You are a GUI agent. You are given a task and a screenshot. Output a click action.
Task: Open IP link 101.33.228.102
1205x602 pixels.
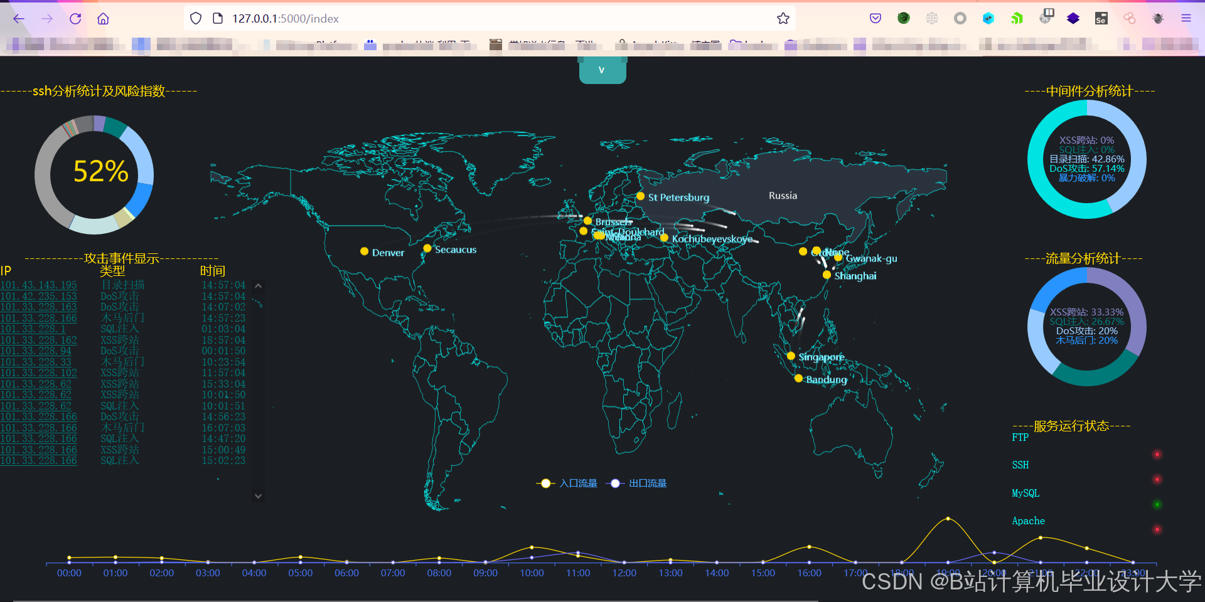coord(39,373)
